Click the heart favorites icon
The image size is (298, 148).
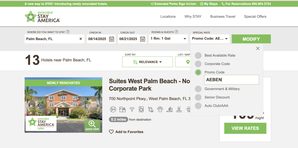coord(111,132)
